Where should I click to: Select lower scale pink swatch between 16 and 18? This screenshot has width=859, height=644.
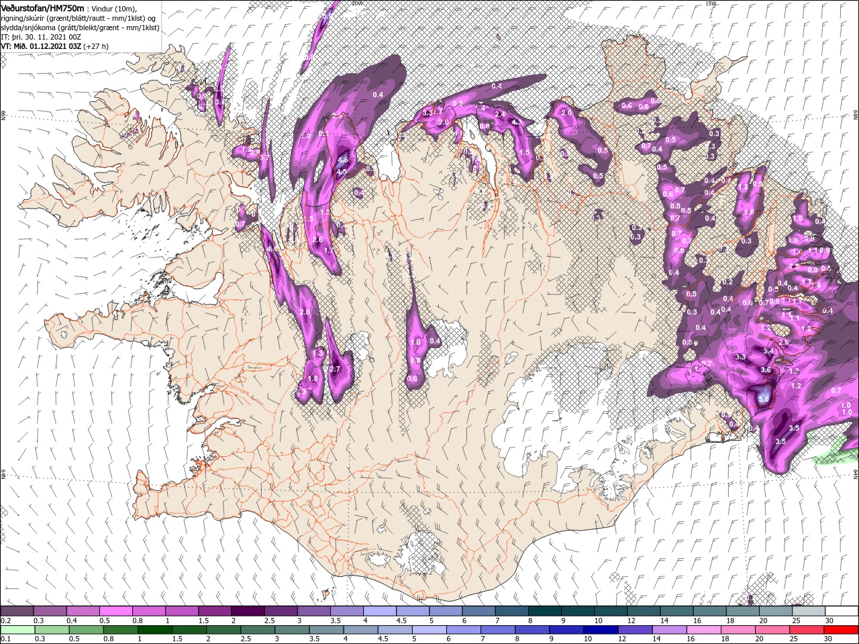(x=704, y=630)
